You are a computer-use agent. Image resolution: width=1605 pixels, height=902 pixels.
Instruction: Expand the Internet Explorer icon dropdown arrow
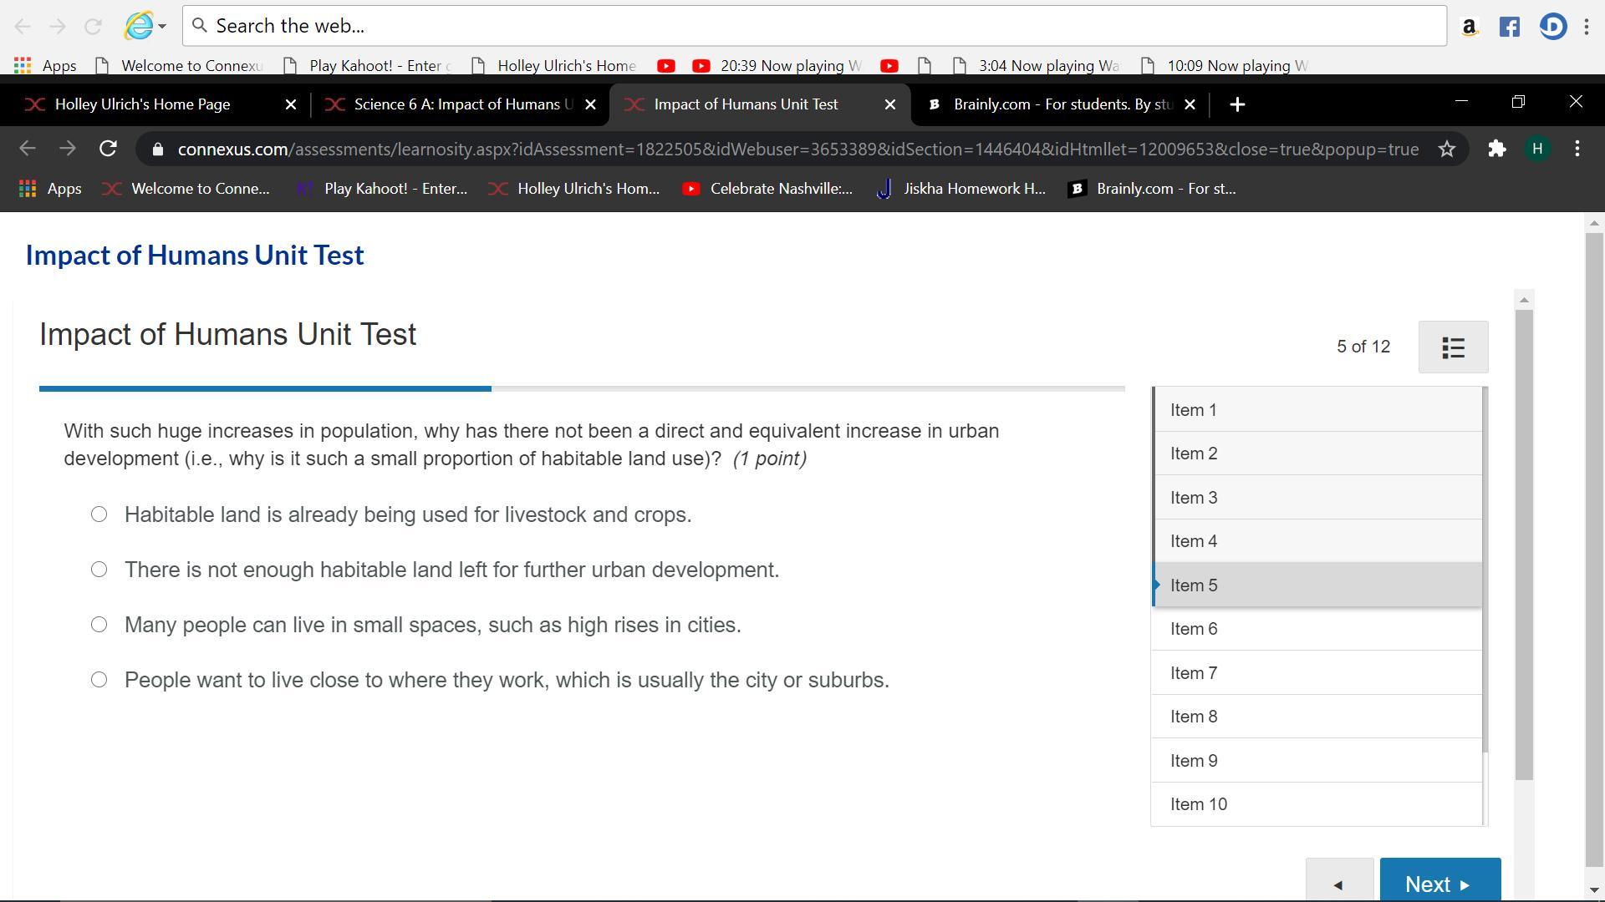coord(162,27)
